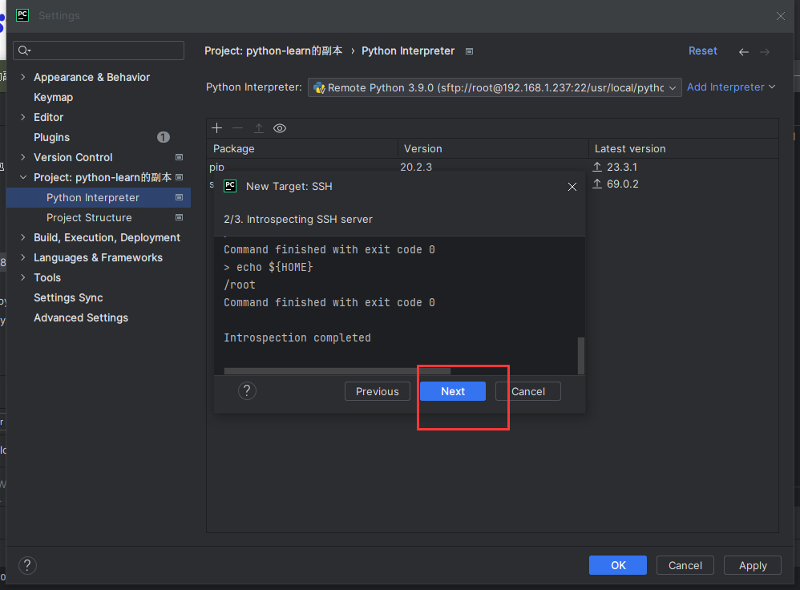Click the Reset link

[702, 51]
